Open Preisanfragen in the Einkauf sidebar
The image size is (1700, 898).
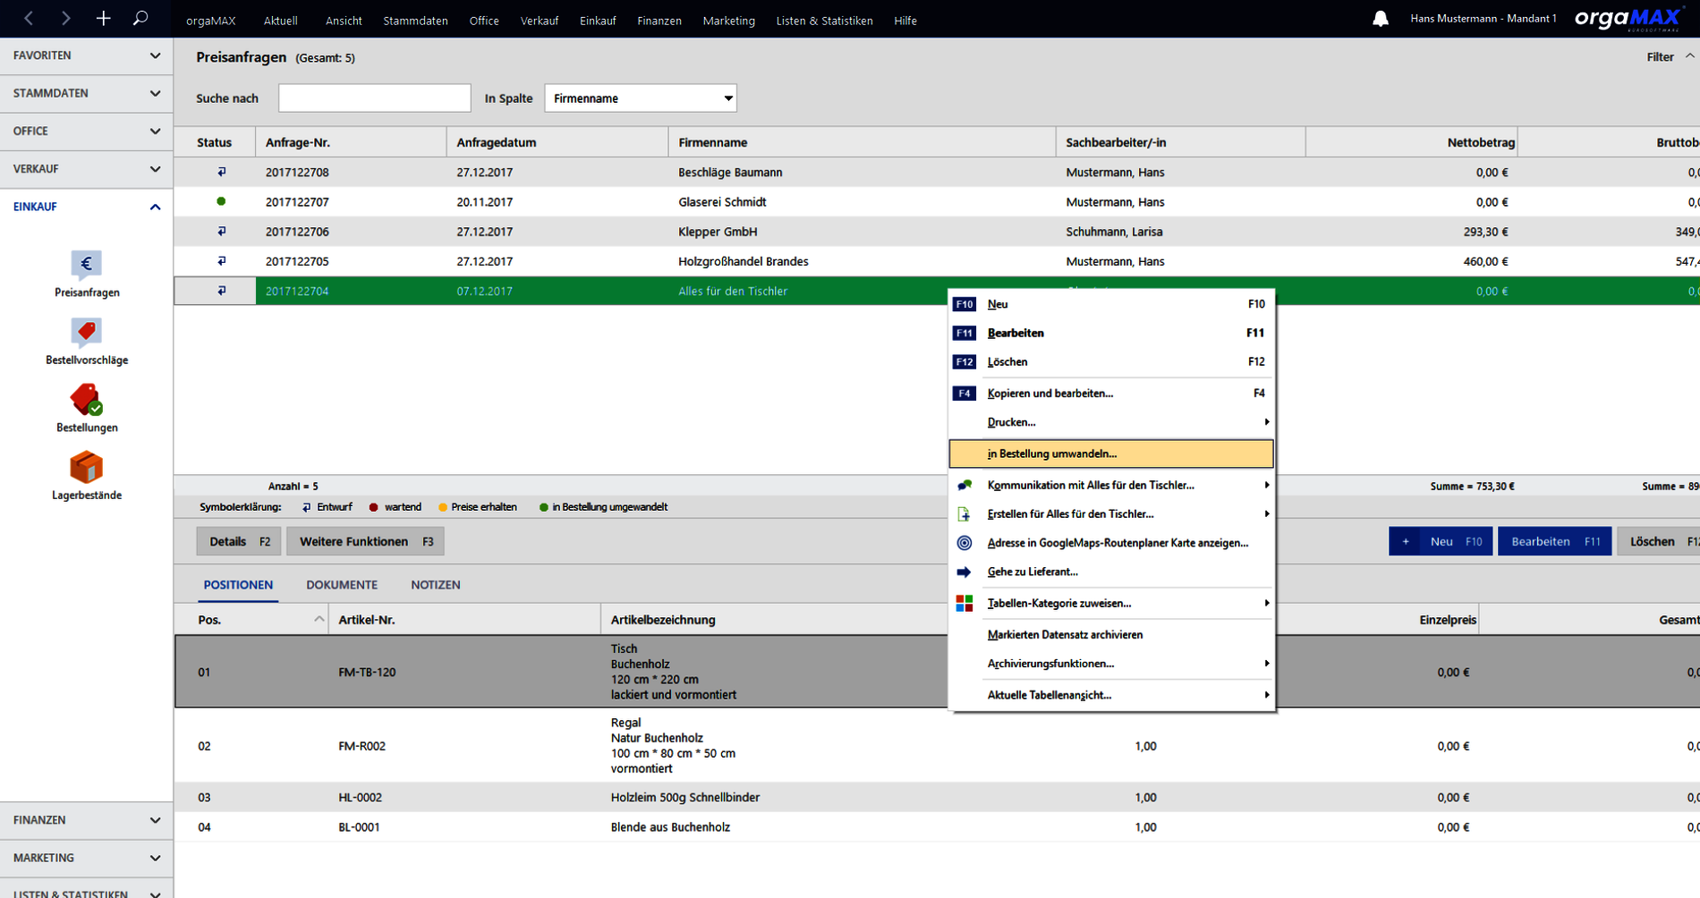[87, 274]
